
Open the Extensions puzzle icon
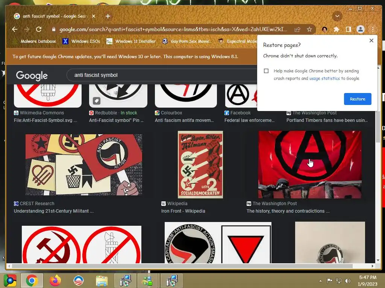[x=336, y=29]
